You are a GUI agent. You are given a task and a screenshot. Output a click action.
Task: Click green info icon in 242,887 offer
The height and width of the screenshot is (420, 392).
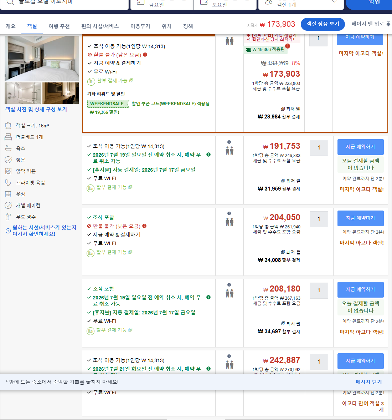pos(208,369)
